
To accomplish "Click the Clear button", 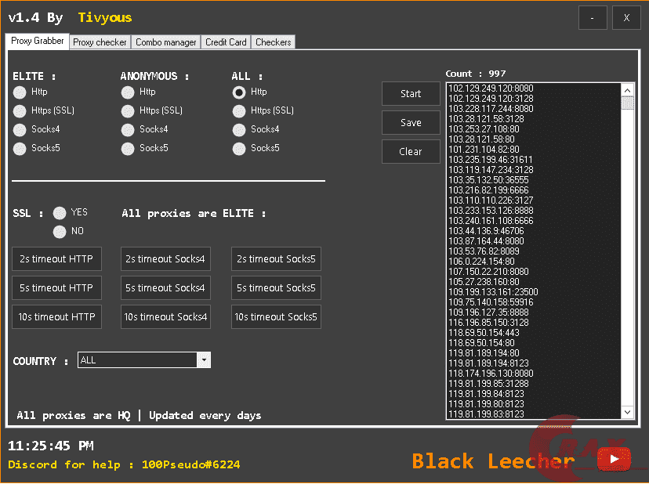I will 411,152.
